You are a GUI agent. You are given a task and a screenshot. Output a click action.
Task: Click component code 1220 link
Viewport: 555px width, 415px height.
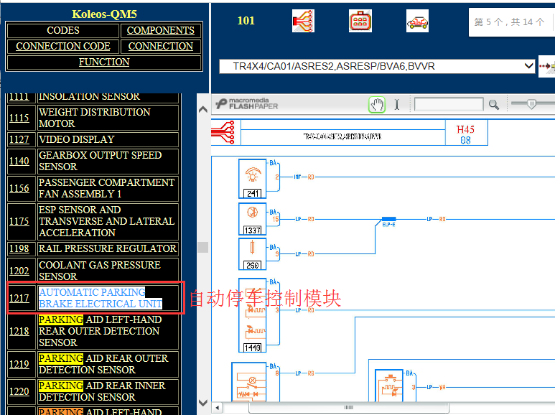tap(19, 391)
